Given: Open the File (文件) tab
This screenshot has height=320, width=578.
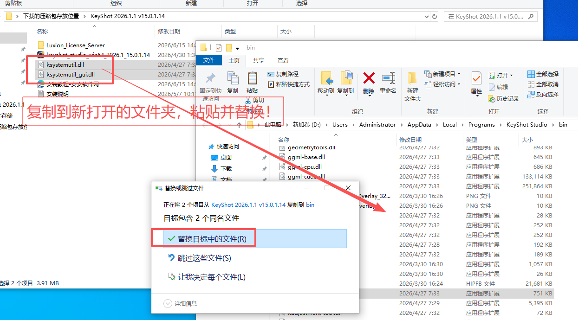Looking at the screenshot, I should 209,60.
